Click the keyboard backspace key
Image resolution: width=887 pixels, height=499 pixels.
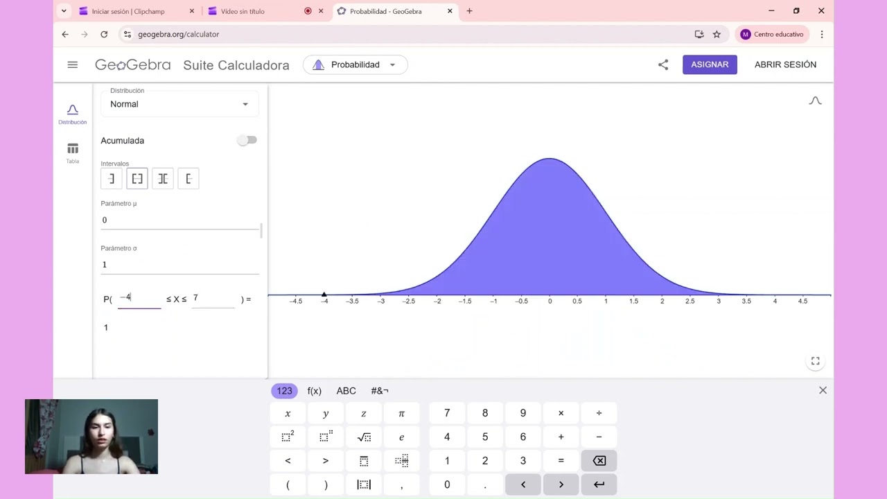tap(599, 461)
